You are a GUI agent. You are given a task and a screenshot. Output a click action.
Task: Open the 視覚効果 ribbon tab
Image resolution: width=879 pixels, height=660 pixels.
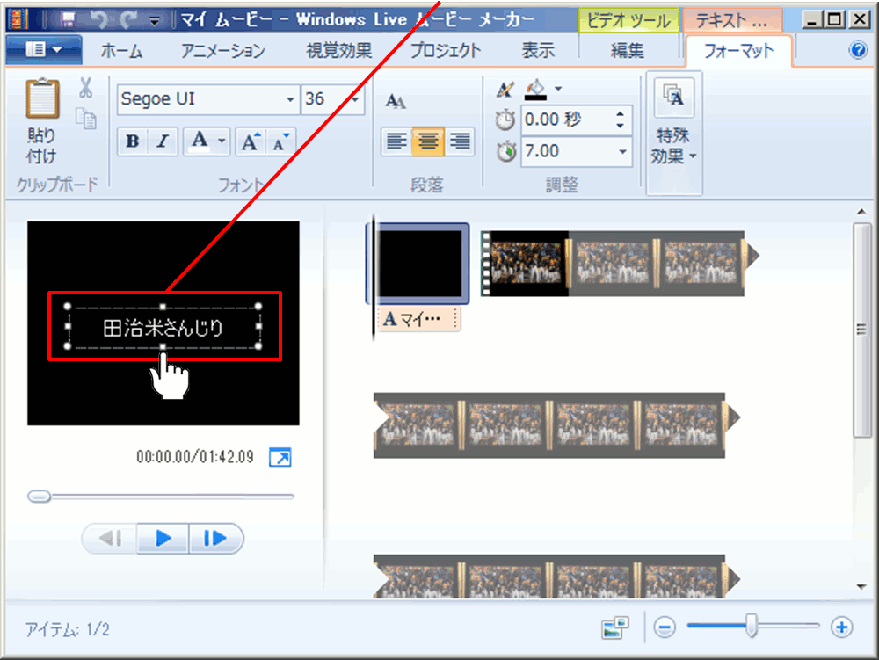[x=338, y=51]
